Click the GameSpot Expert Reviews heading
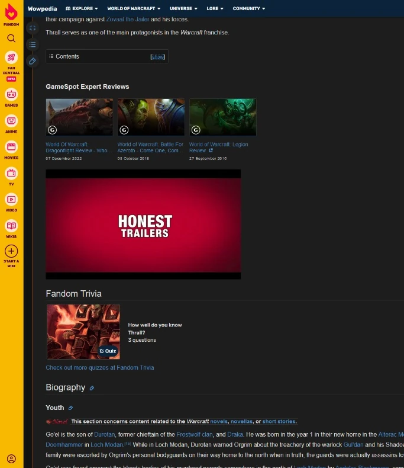This screenshot has height=468, width=404. click(x=88, y=86)
